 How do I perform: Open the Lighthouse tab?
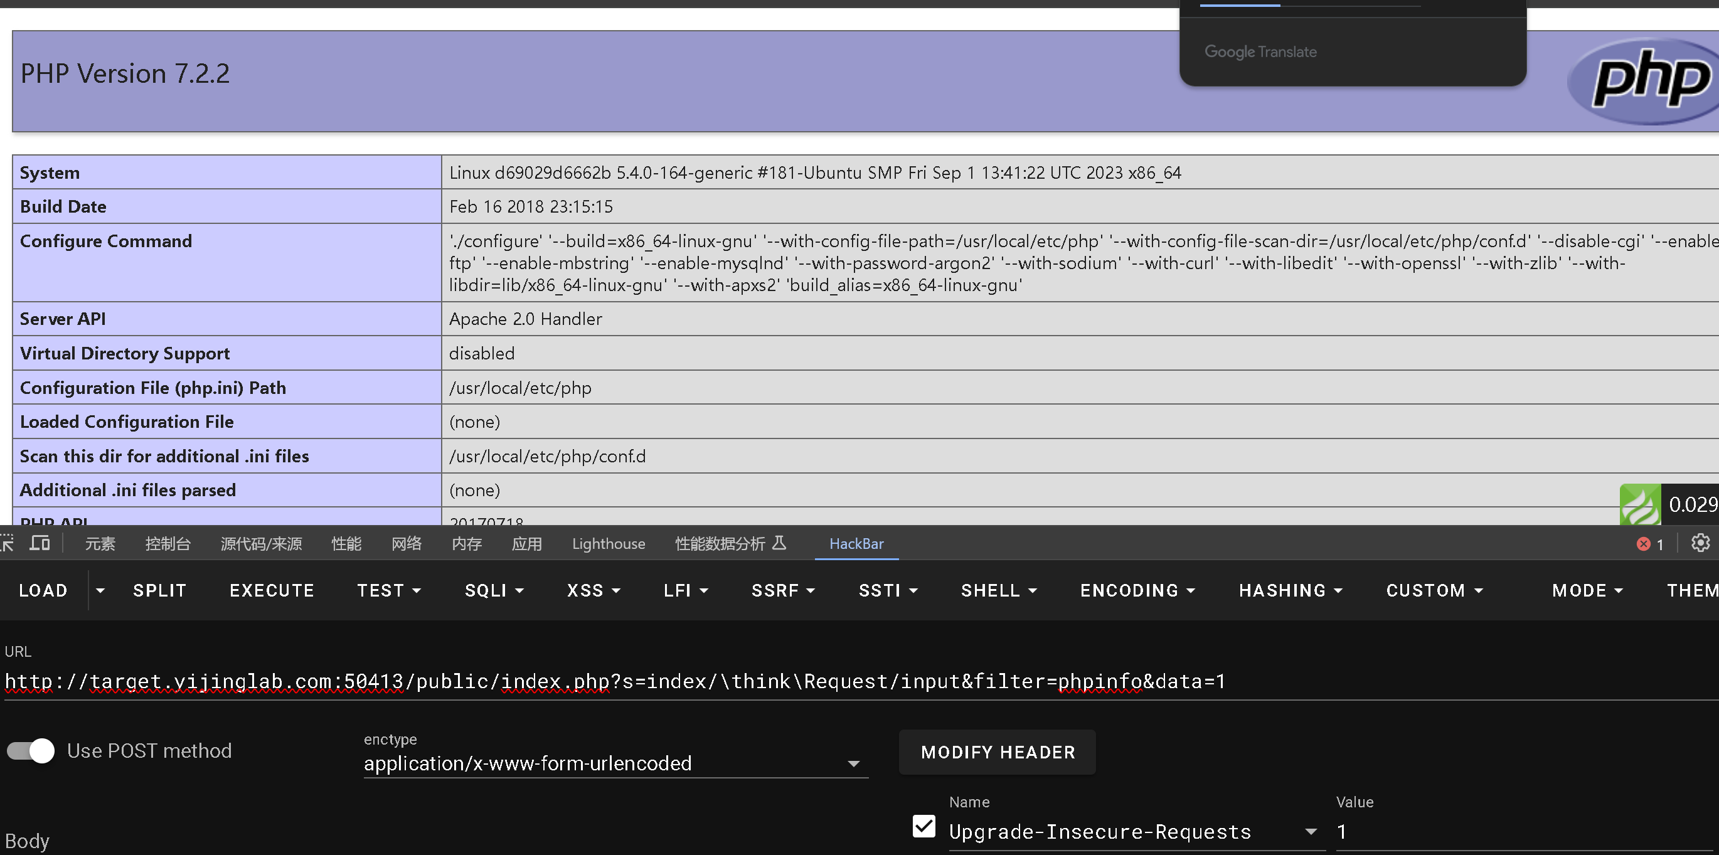coord(608,543)
